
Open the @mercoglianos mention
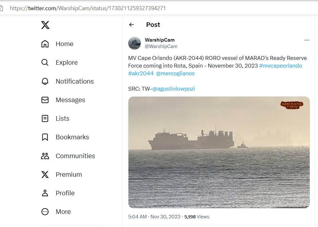click(x=175, y=73)
